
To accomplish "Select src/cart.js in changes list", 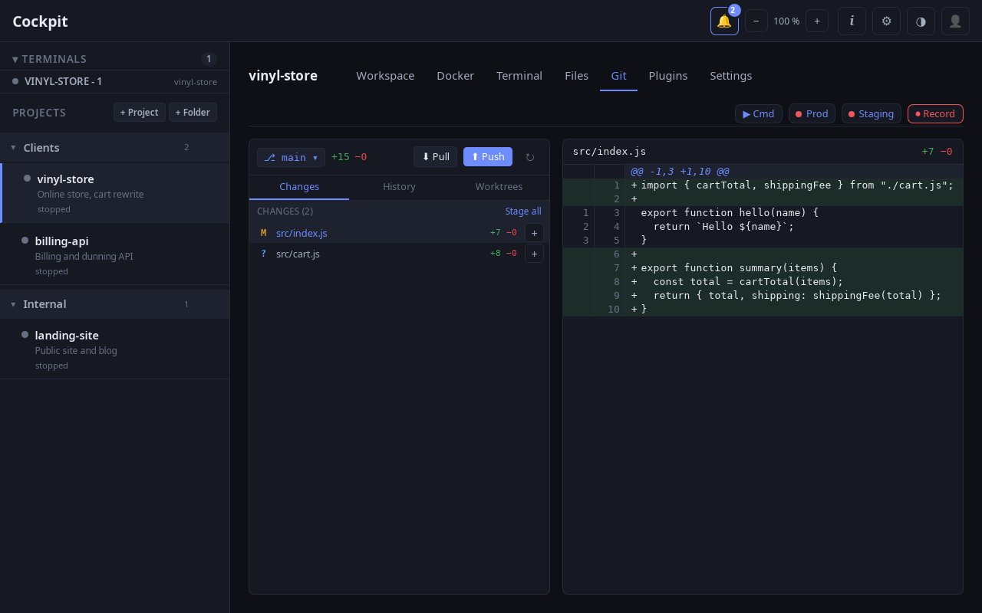I will [399, 254].
